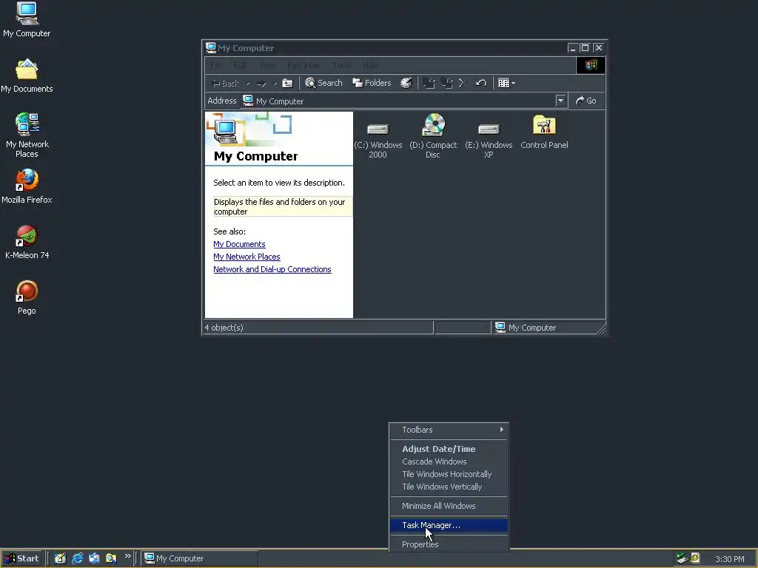Image resolution: width=758 pixels, height=568 pixels.
Task: Switch to My Computer taskbar button
Action: 200,558
